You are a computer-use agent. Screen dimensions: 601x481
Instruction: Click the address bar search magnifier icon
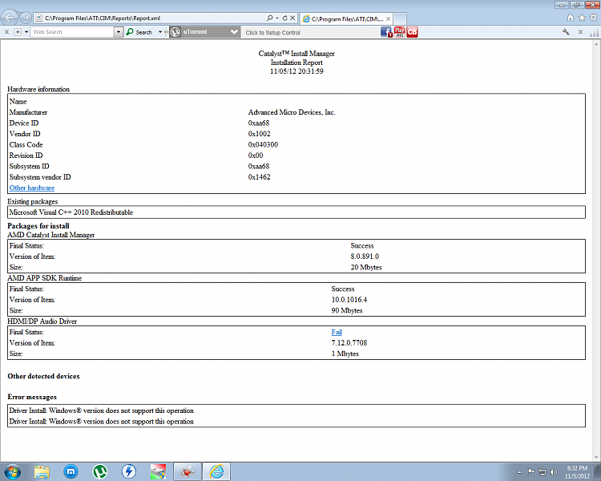pyautogui.click(x=270, y=18)
